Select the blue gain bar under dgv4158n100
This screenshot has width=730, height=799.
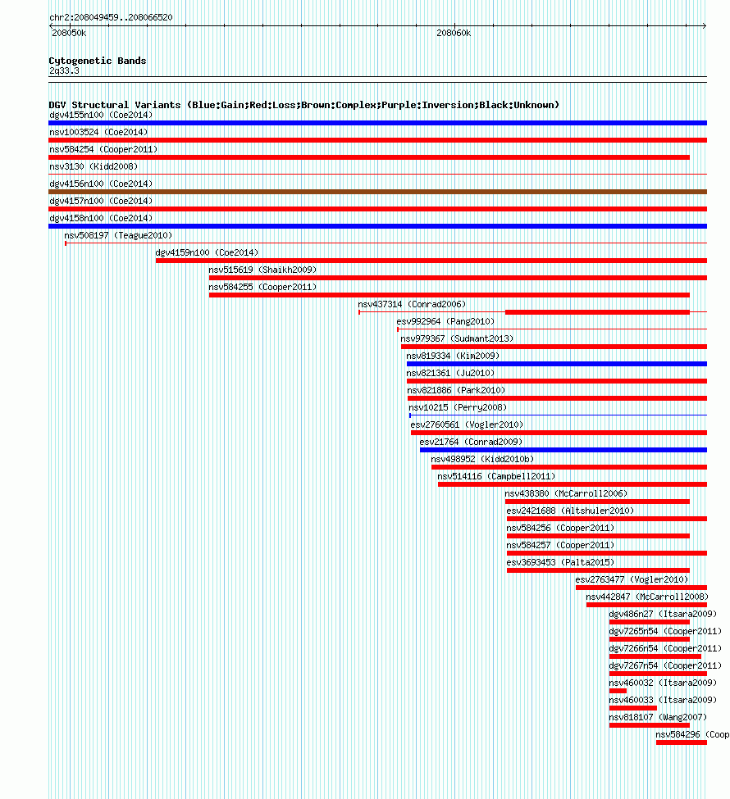pyautogui.click(x=377, y=226)
